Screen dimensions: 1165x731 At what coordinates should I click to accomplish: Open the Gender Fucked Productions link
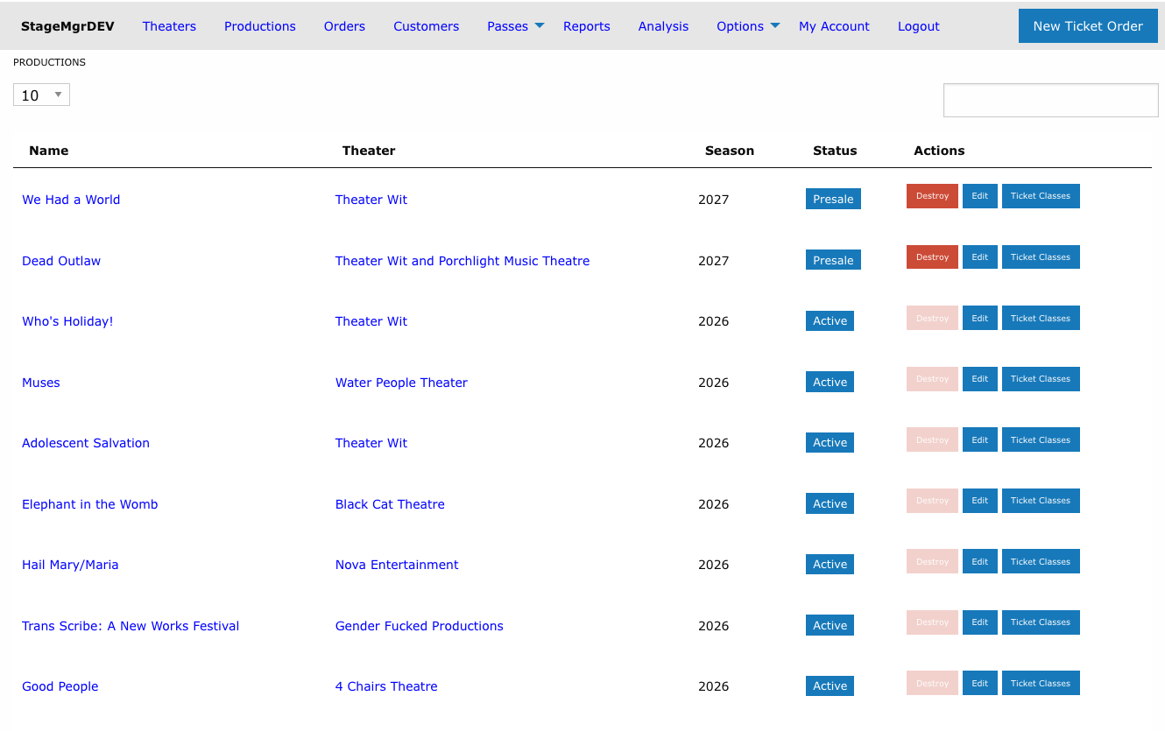click(420, 626)
